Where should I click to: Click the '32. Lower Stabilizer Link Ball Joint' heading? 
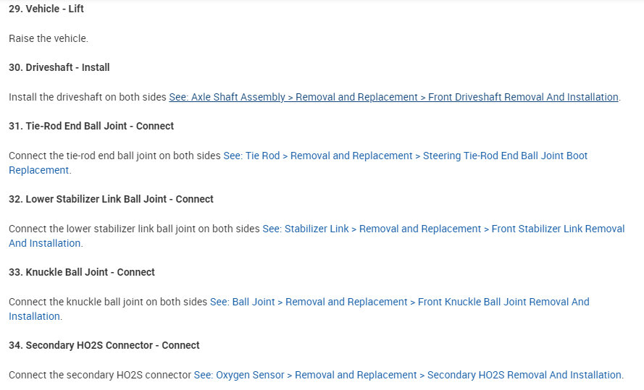click(x=111, y=199)
